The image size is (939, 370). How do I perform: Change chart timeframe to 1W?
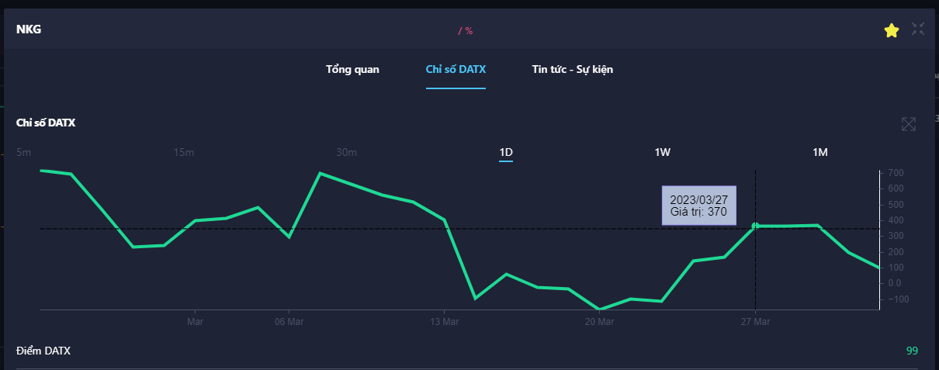click(x=663, y=152)
